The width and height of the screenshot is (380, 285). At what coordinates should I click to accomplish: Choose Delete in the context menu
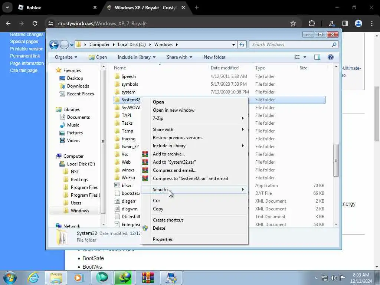pyautogui.click(x=159, y=228)
